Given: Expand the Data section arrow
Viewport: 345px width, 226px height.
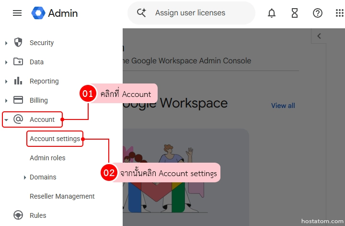Looking at the screenshot, I should [6, 62].
